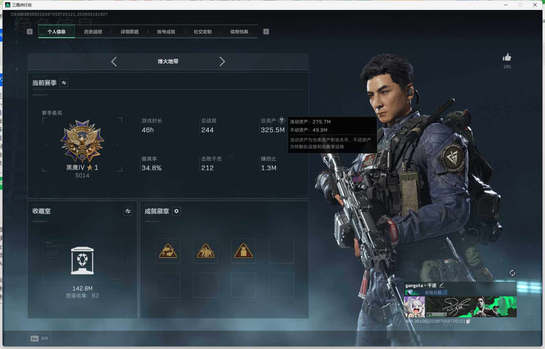Click the green signature banner card
The height and width of the screenshot is (349, 545).
click(471, 307)
